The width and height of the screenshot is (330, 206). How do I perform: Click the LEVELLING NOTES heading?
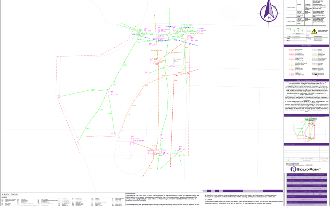(292, 163)
